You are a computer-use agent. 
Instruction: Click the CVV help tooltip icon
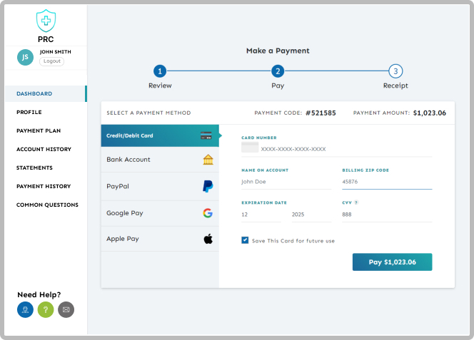pos(356,202)
